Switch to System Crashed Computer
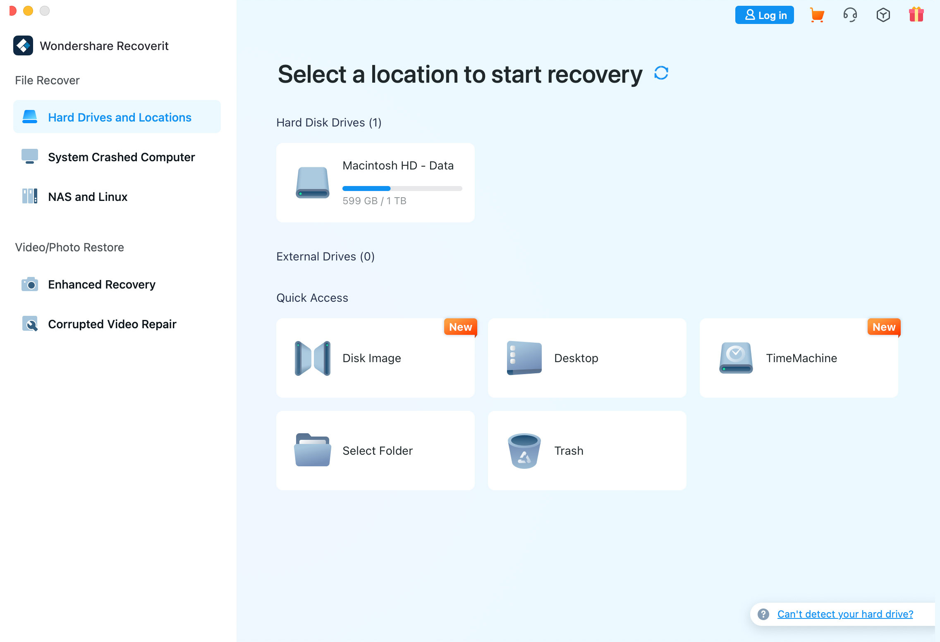The width and height of the screenshot is (940, 642). pos(121,157)
